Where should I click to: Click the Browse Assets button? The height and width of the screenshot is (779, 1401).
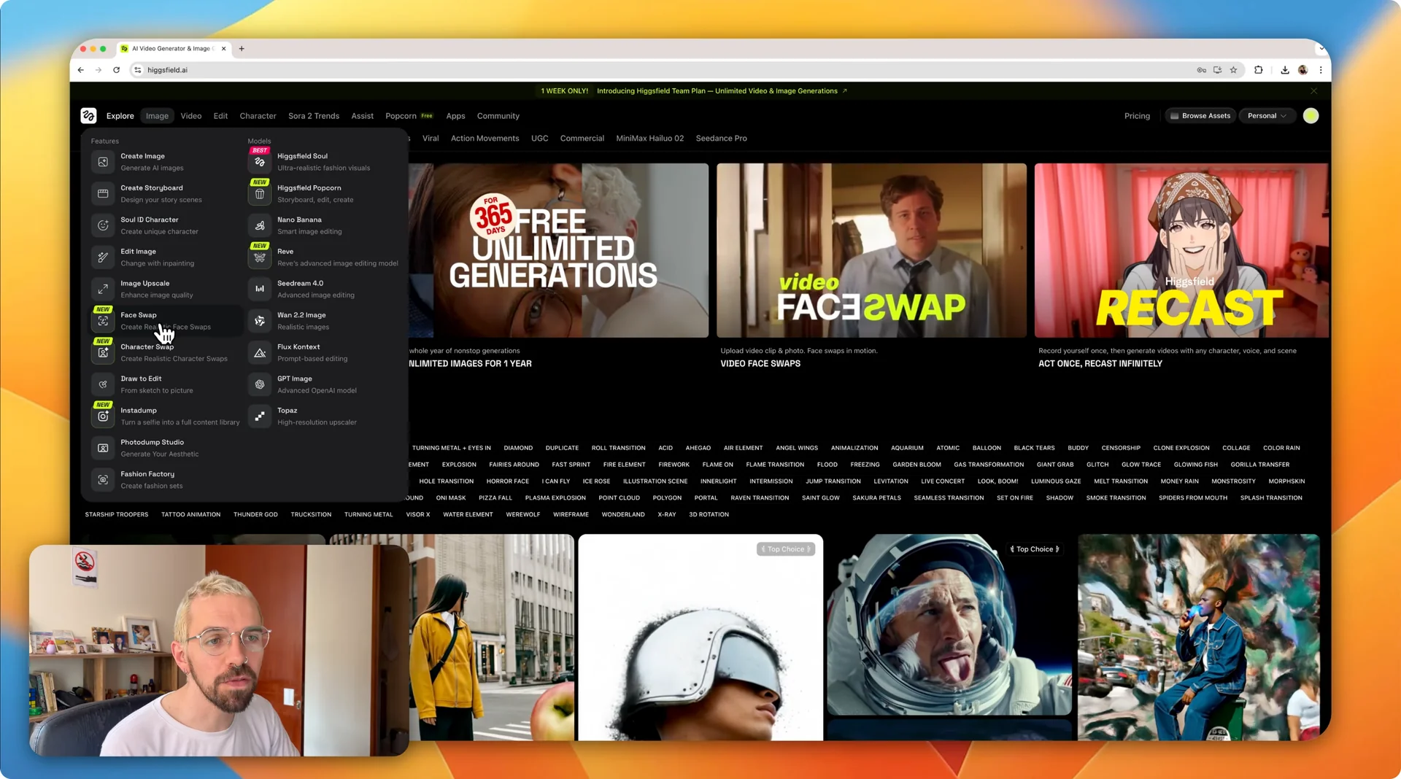[1200, 116]
